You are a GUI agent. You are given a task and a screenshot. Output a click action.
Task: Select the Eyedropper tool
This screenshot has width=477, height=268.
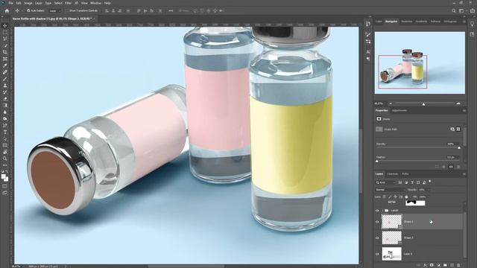[x=5, y=66]
